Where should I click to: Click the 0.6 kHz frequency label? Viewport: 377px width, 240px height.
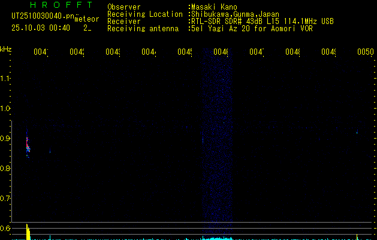[5, 228]
